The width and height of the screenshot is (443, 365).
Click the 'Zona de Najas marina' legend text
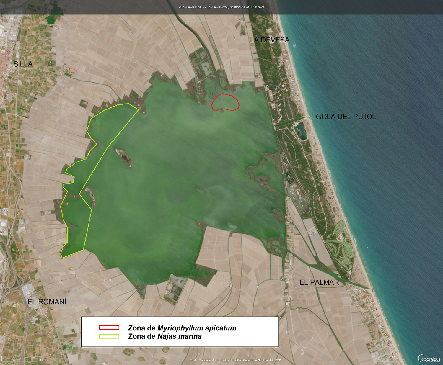(165, 336)
